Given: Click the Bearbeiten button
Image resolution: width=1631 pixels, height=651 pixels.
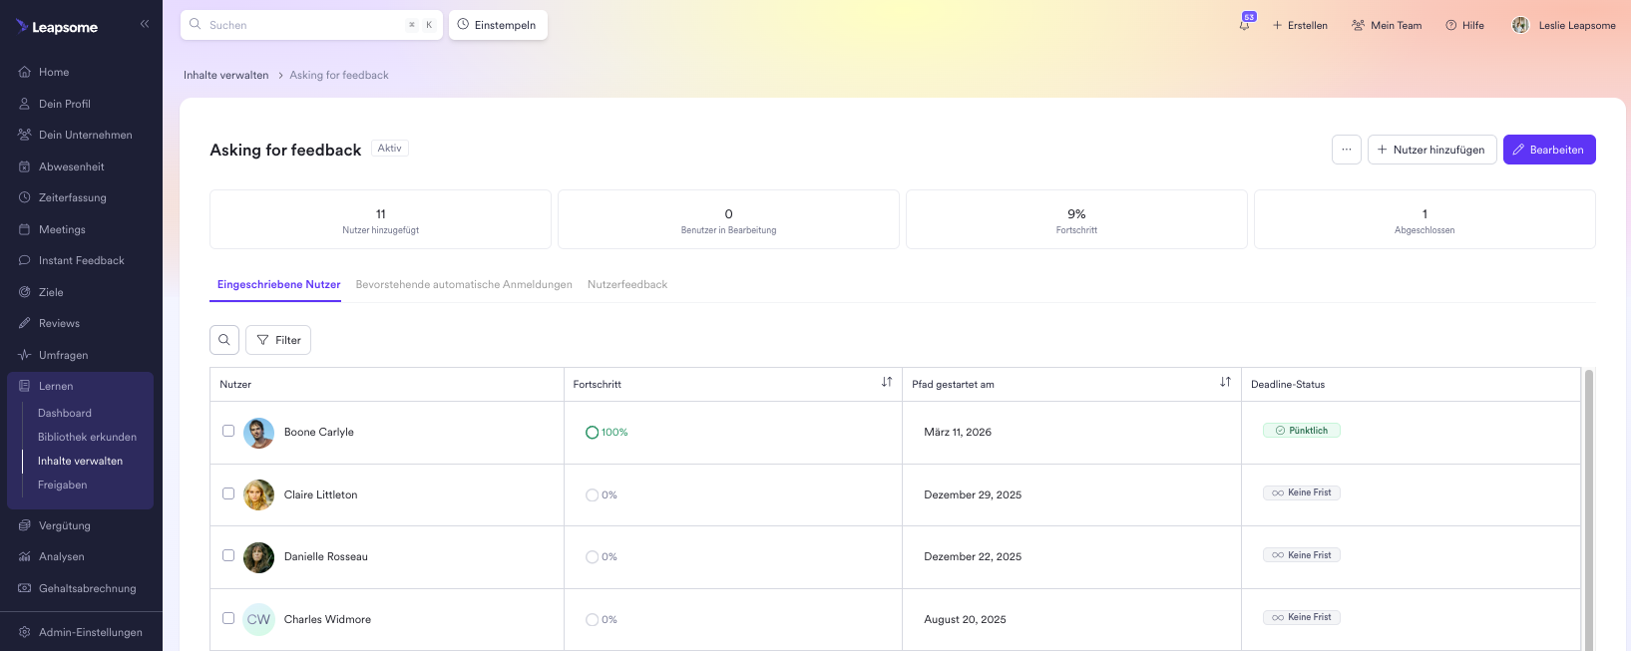Looking at the screenshot, I should pos(1548,150).
